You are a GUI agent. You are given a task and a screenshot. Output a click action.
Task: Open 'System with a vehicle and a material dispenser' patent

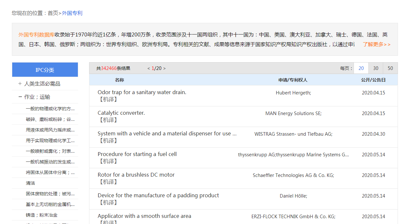(167, 133)
